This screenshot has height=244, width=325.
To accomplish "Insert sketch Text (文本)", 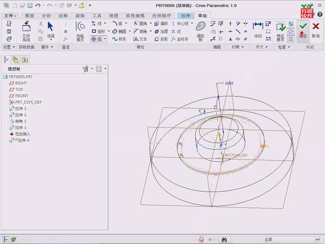I will 140,39.
